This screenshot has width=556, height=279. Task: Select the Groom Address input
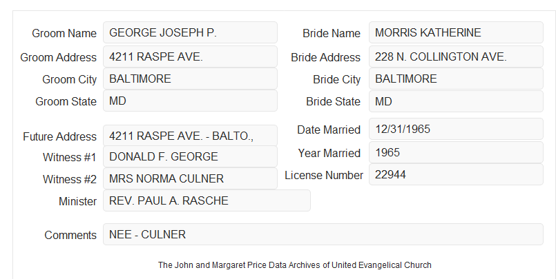pyautogui.click(x=190, y=56)
